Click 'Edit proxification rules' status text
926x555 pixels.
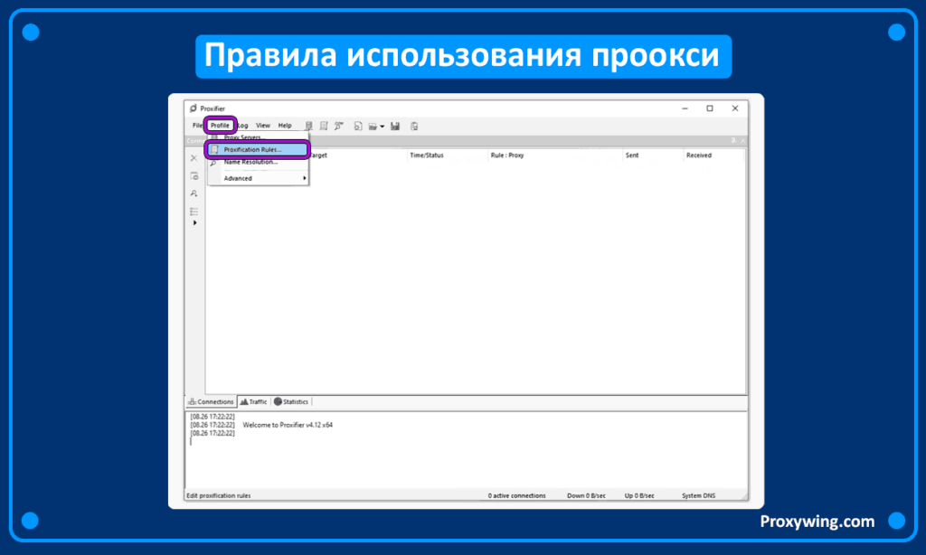219,496
